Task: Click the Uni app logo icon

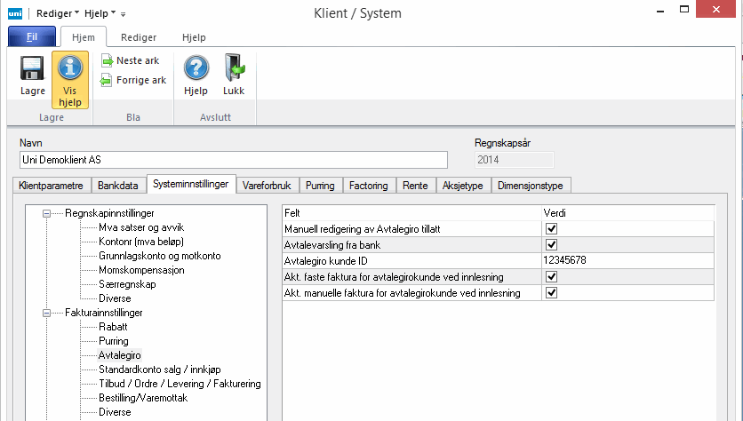Action: 14,13
